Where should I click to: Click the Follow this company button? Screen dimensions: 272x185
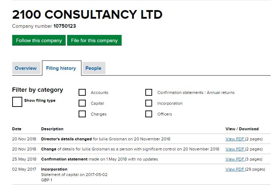click(39, 40)
